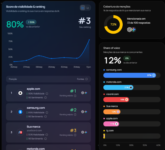Click samsung.com logo in position 2
This screenshot has height=150, width=165.
coord(20,112)
